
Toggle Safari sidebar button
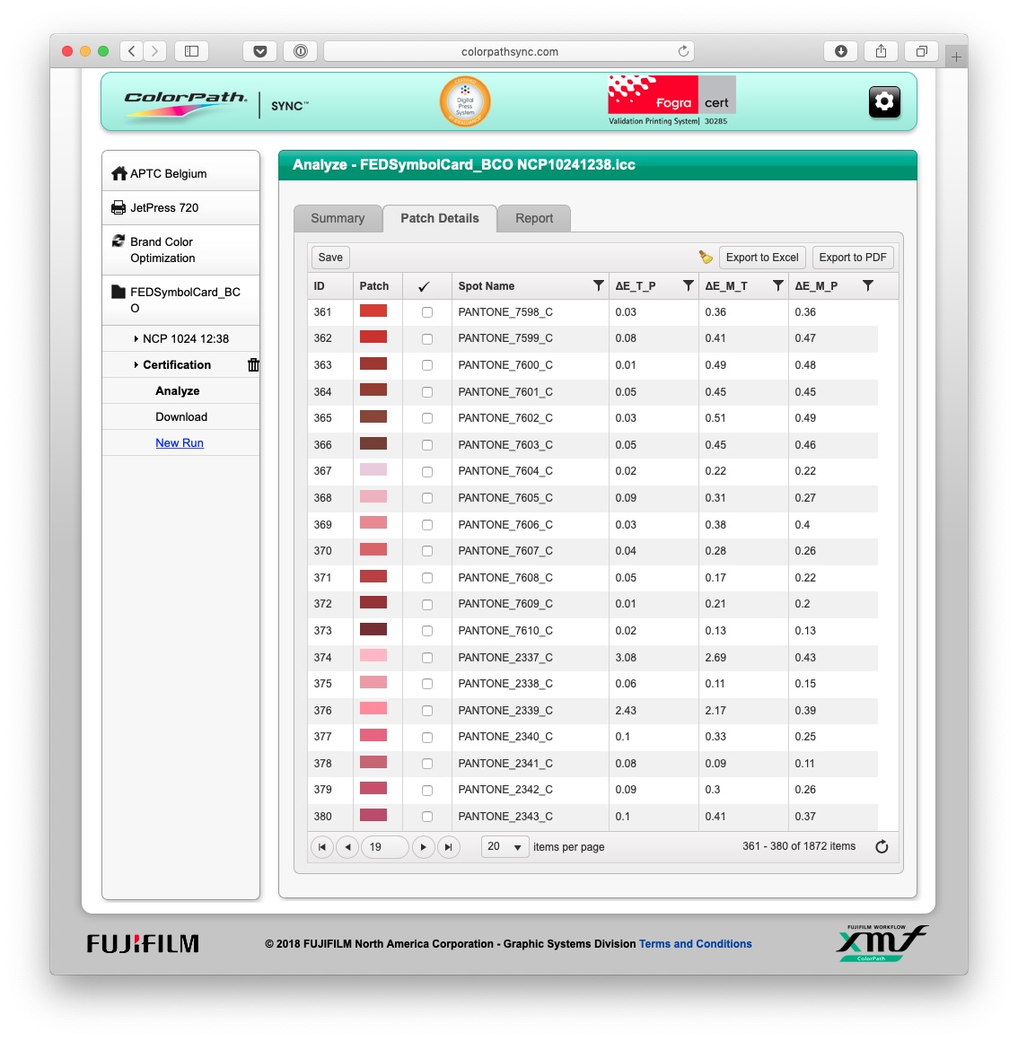tap(191, 51)
